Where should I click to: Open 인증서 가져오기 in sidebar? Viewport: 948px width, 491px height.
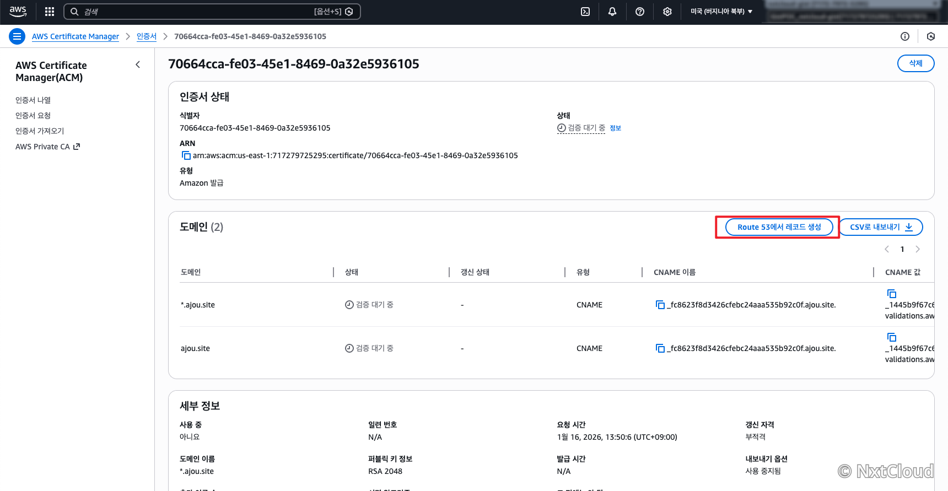pyautogui.click(x=40, y=131)
